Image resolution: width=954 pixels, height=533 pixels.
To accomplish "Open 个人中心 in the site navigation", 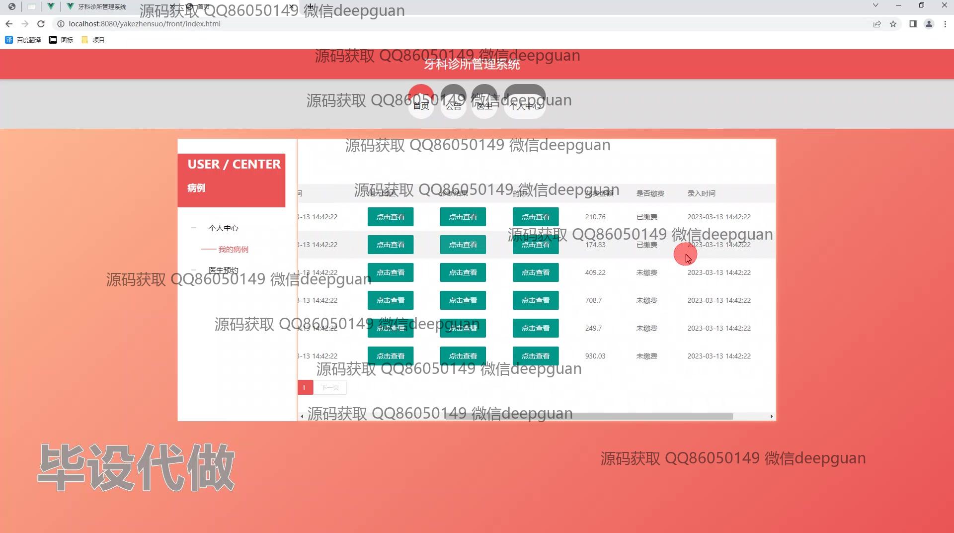I will click(x=525, y=101).
